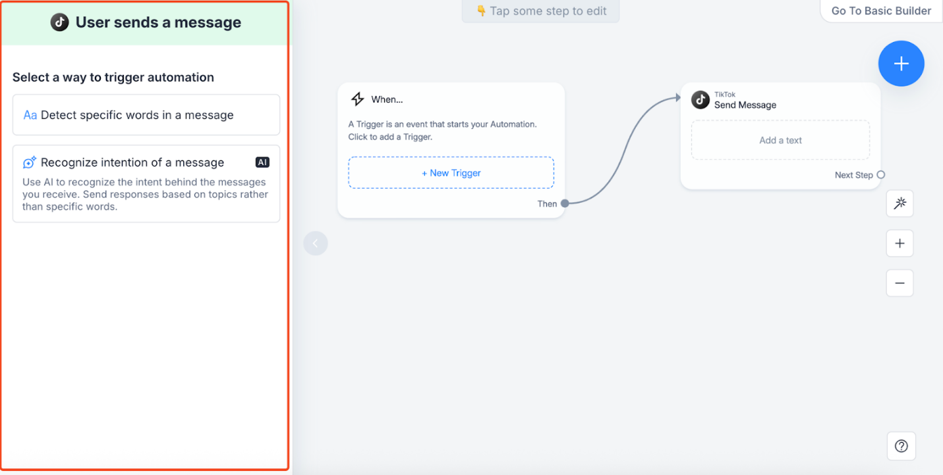Screen dimensions: 943x475
Task: Collapse the trigger sidebar with the chevron
Action: point(316,243)
